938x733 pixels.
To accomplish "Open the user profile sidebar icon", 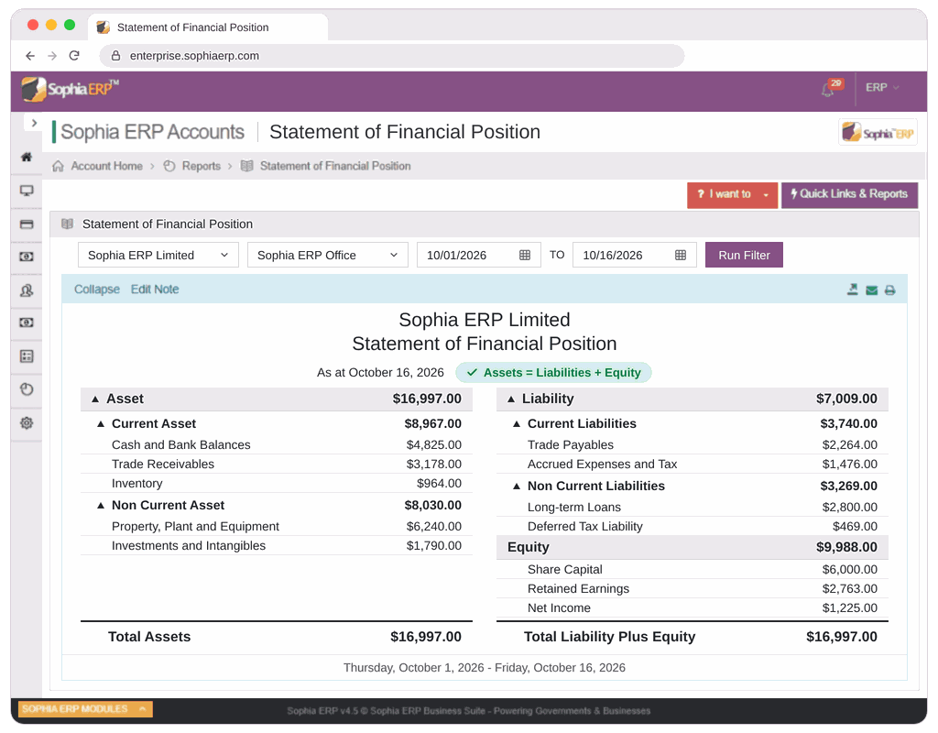I will 27,290.
